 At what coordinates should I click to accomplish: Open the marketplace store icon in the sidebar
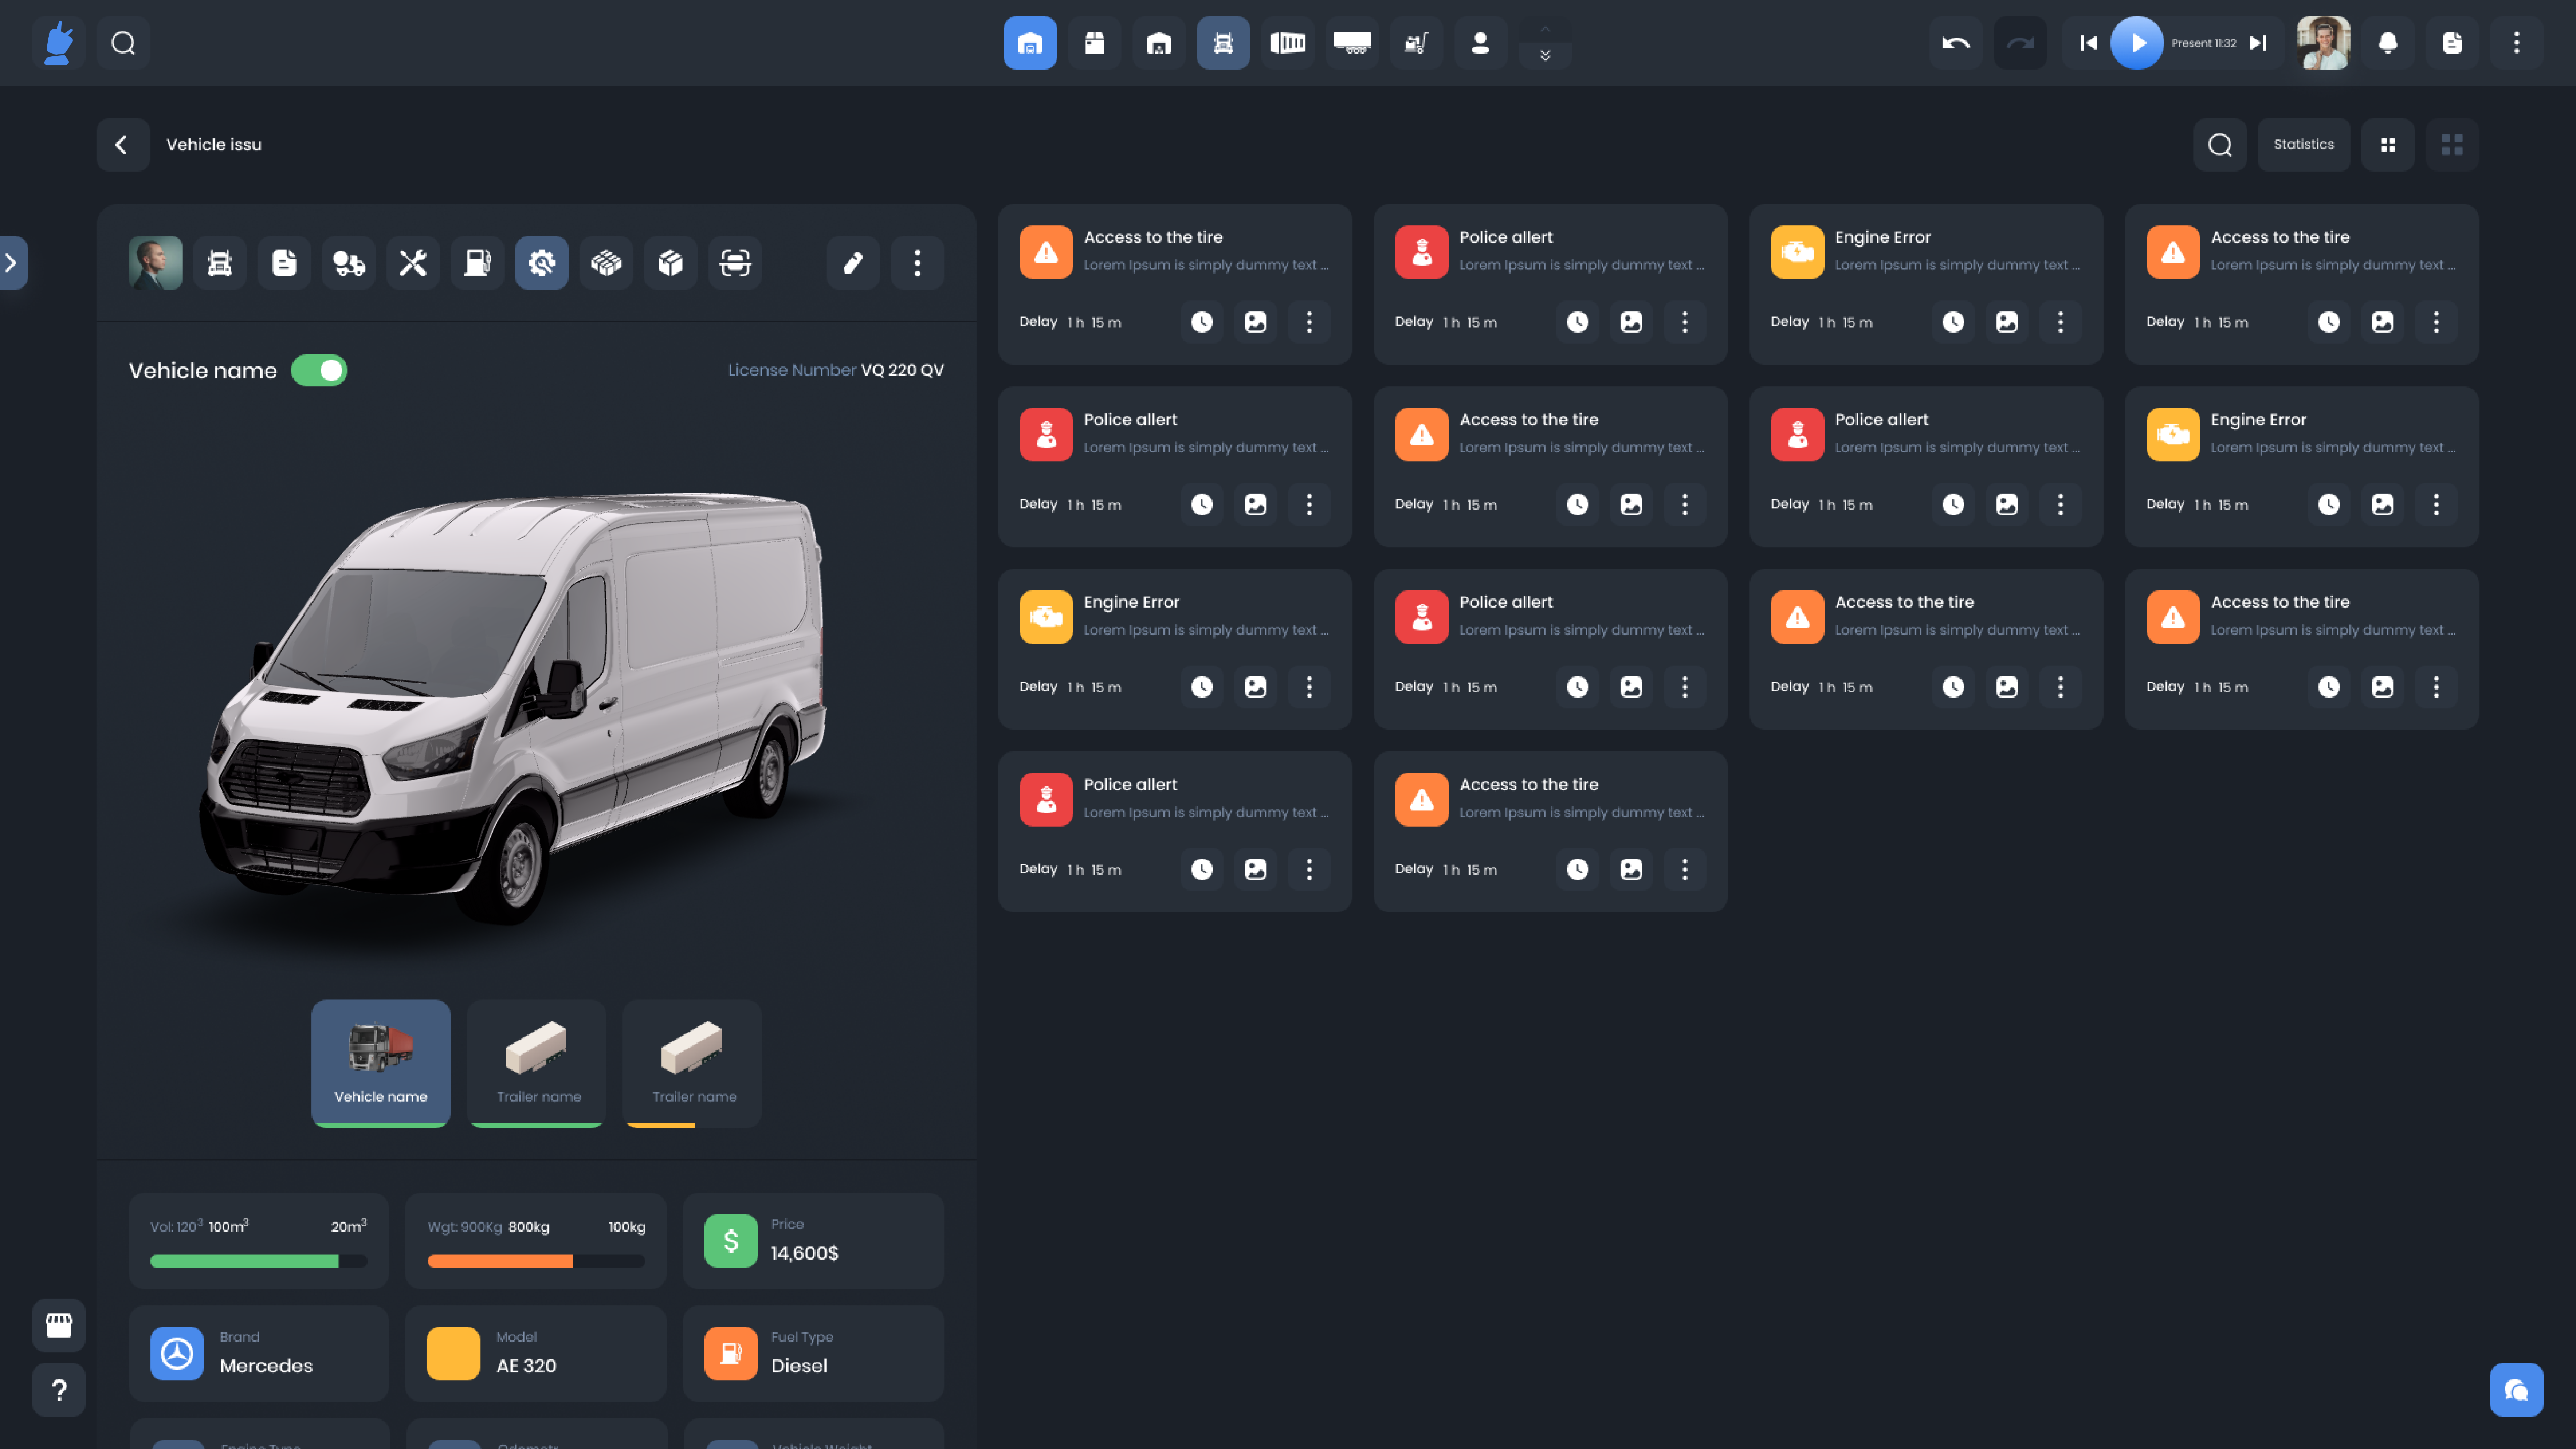click(59, 1325)
